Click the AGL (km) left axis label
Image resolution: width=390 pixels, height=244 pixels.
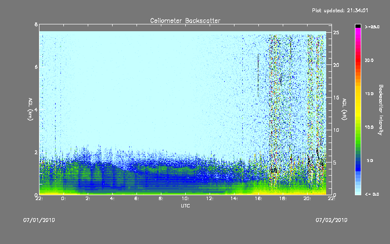pyautogui.click(x=30, y=109)
